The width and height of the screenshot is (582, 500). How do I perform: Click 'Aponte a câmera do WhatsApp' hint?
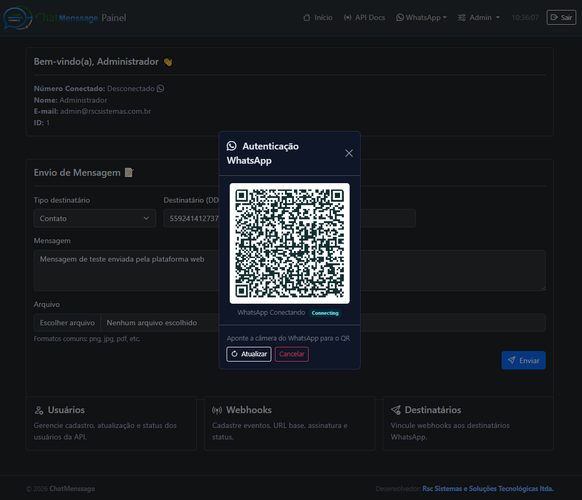click(289, 338)
